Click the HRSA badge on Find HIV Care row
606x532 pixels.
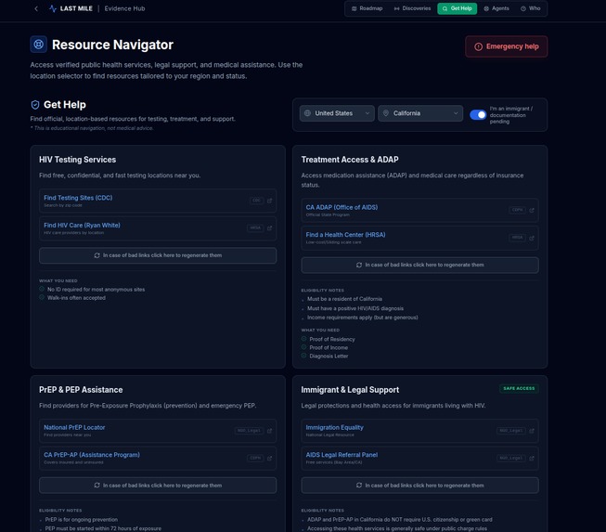pyautogui.click(x=255, y=228)
